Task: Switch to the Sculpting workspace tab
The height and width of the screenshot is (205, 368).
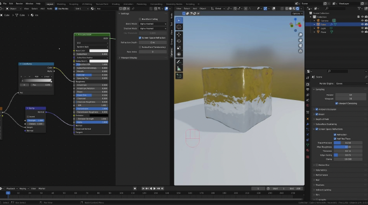Action: pyautogui.click(x=74, y=4)
